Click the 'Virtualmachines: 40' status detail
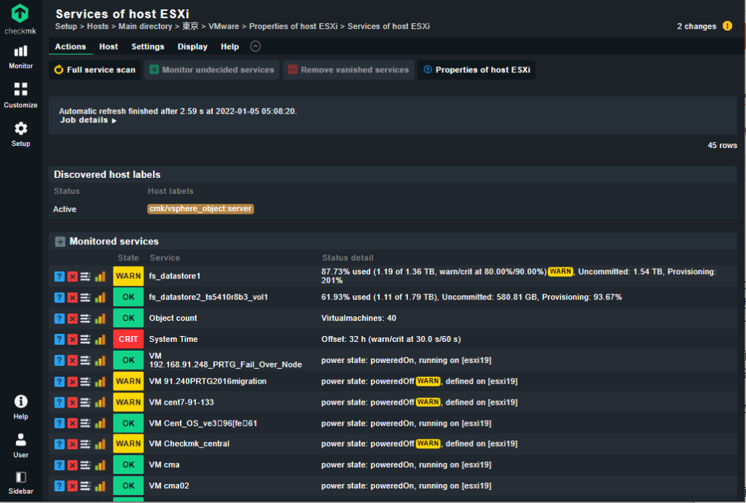Viewport: 746px width, 503px height. (x=358, y=319)
